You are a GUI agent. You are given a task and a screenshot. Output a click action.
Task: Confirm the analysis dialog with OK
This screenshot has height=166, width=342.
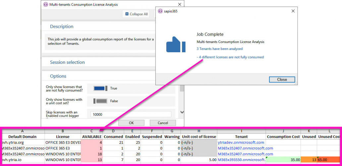click(131, 123)
